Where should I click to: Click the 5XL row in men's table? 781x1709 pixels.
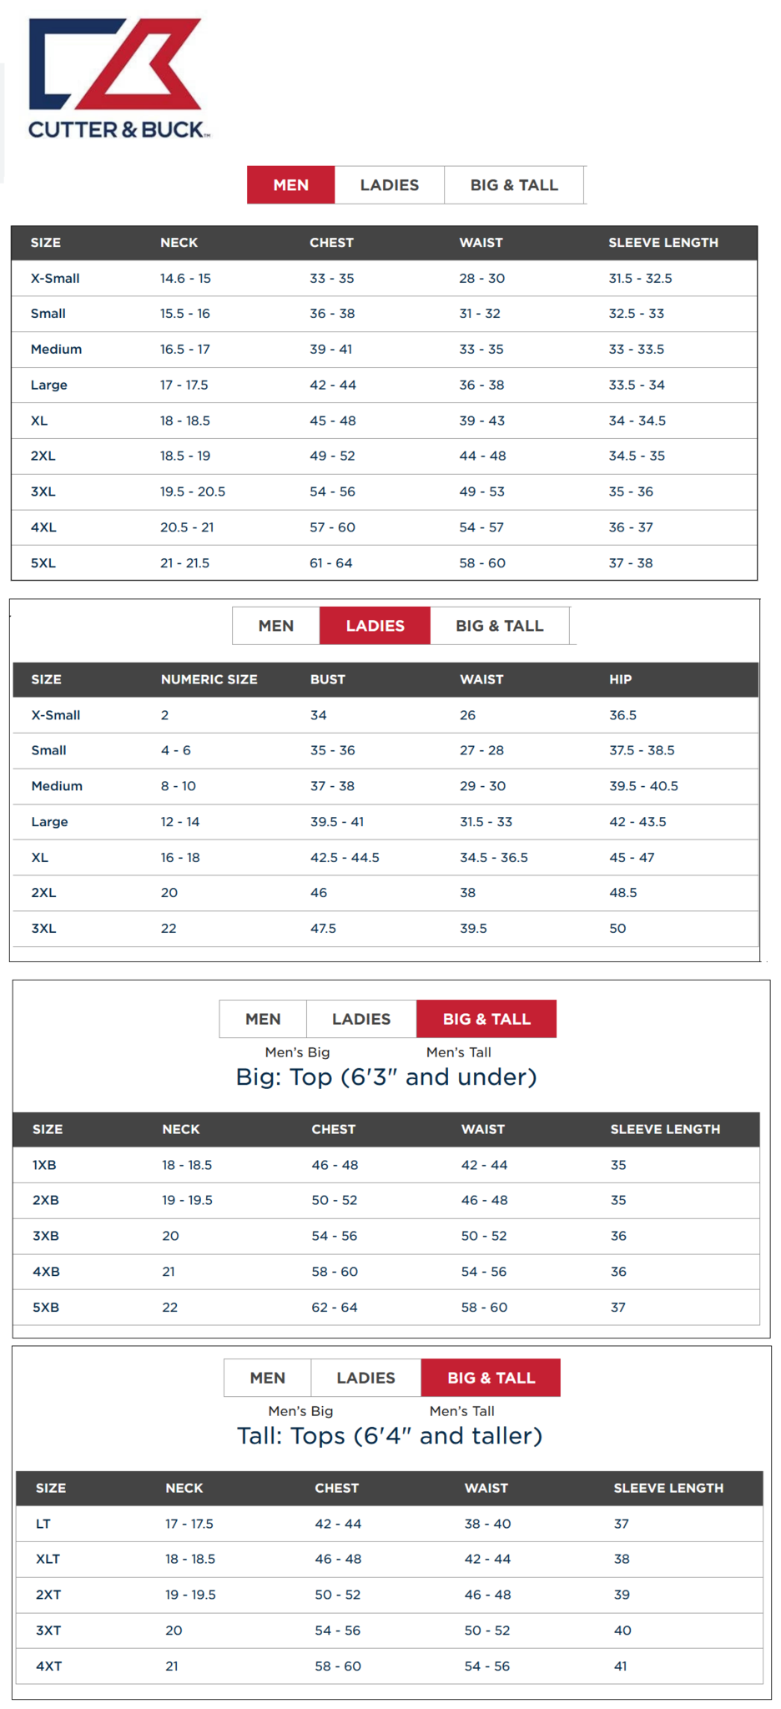point(384,563)
